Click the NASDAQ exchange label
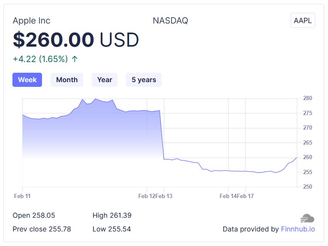 tap(170, 21)
